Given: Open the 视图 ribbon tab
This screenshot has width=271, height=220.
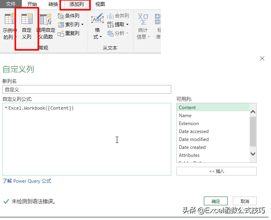Looking at the screenshot, I should [100, 4].
